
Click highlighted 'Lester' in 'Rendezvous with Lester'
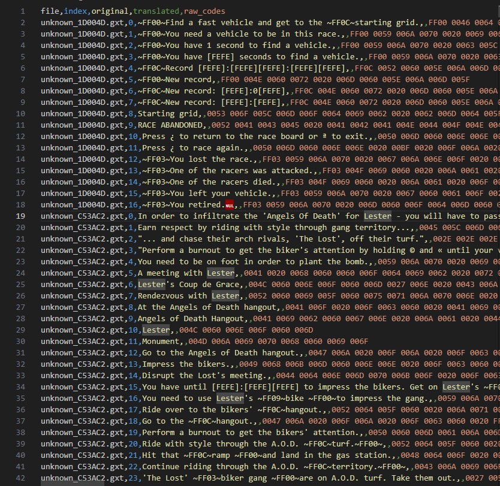pos(225,296)
